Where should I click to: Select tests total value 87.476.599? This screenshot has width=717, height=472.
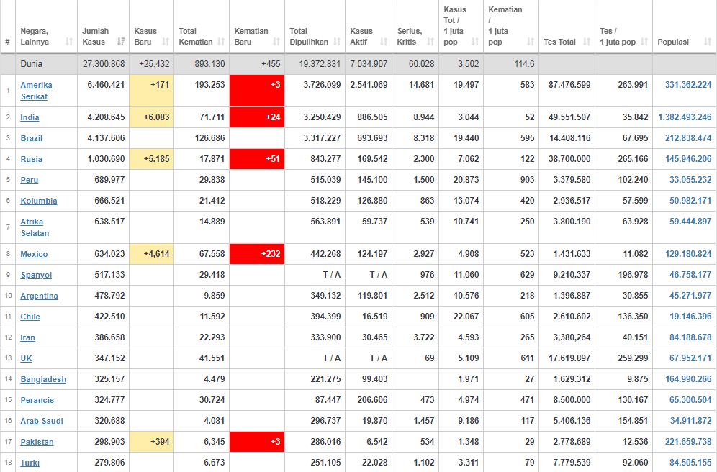tap(569, 84)
